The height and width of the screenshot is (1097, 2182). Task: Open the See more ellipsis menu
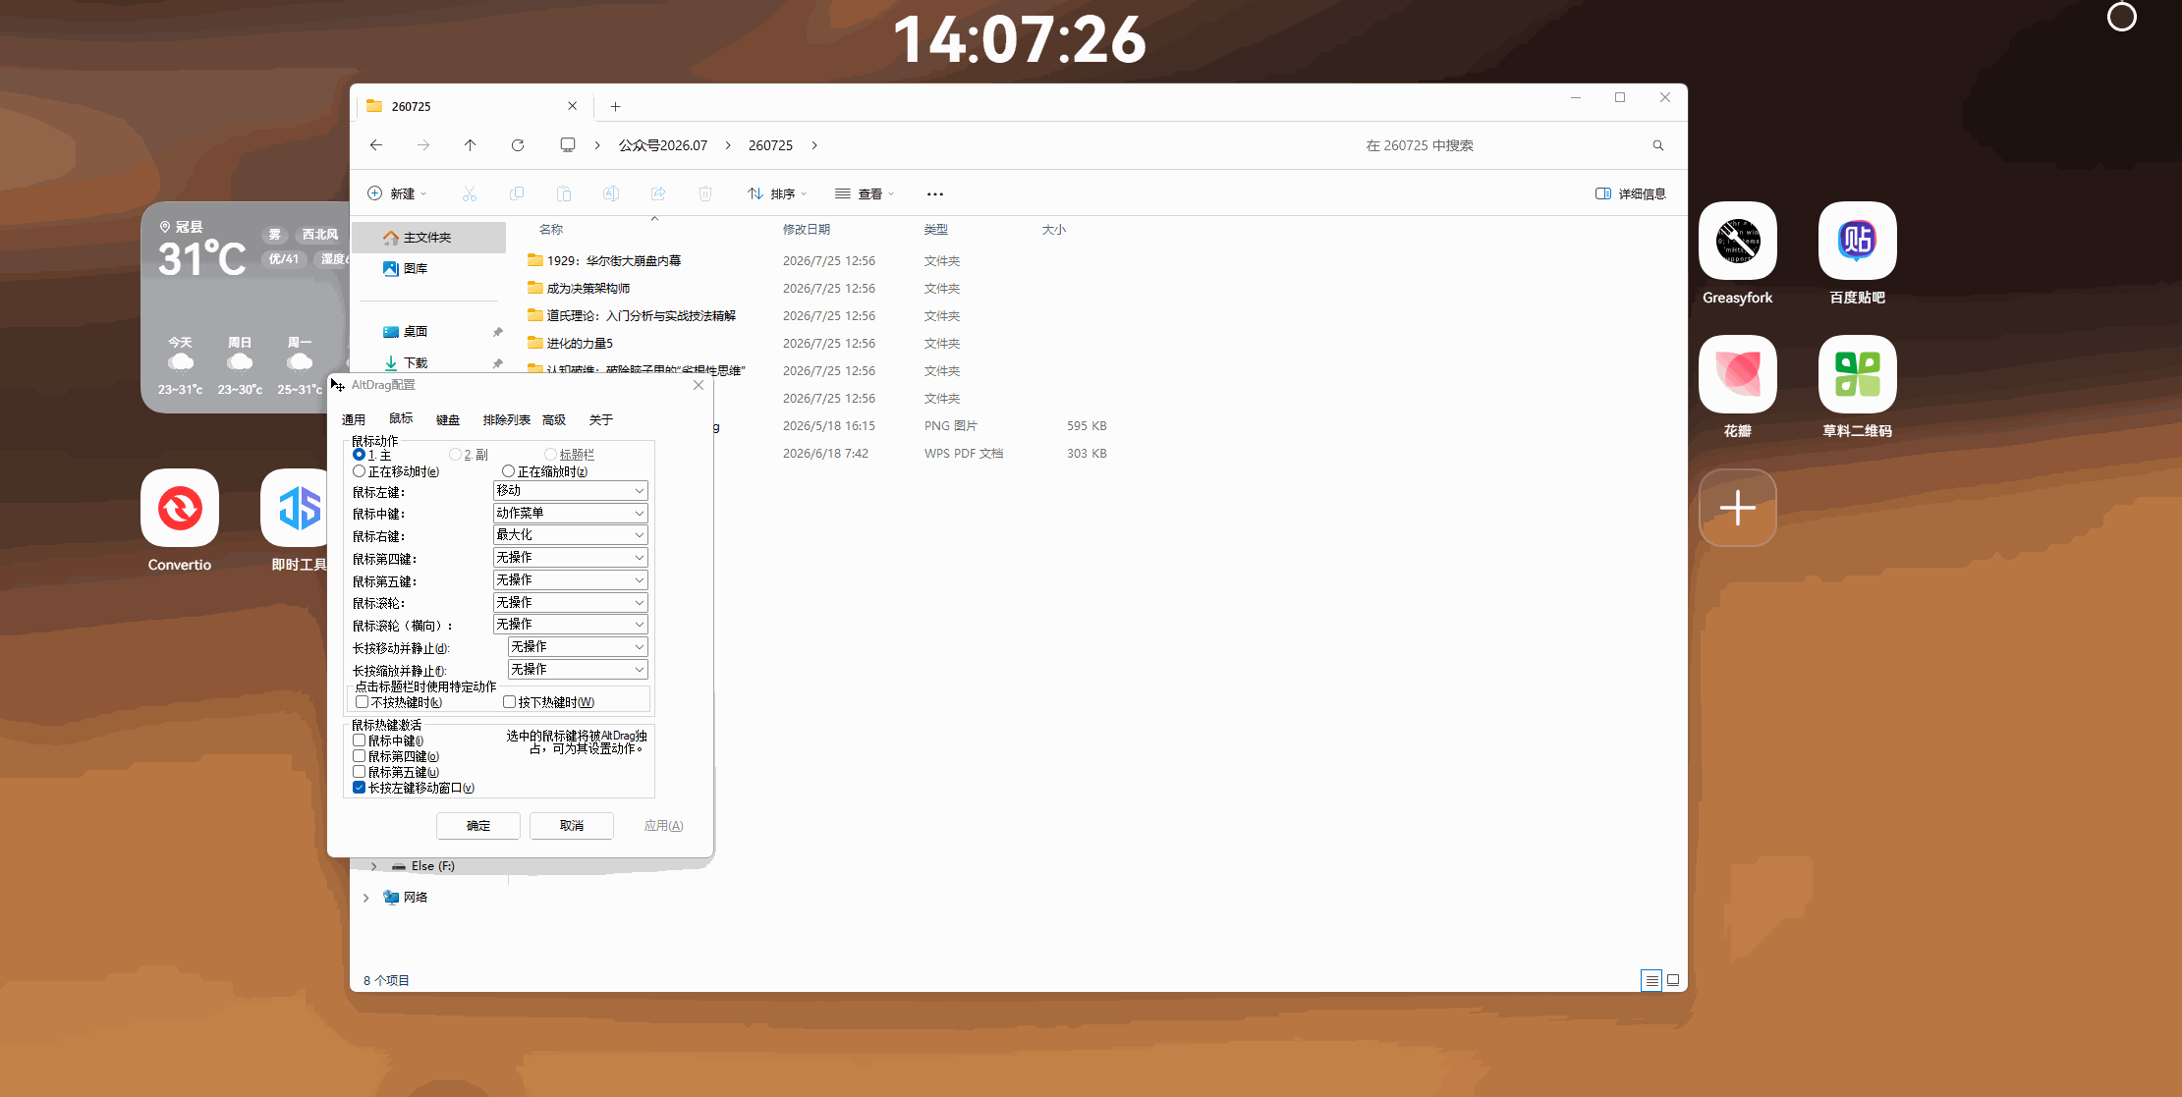point(935,193)
